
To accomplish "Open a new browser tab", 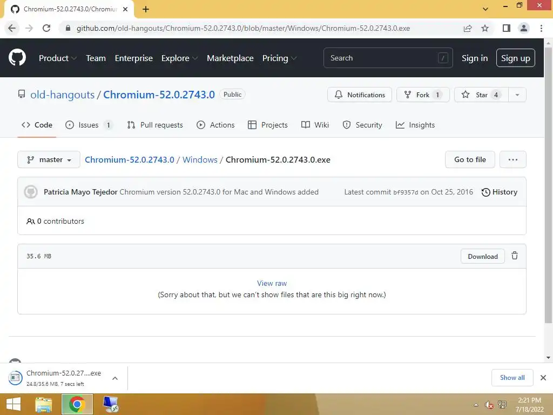I will (146, 9).
